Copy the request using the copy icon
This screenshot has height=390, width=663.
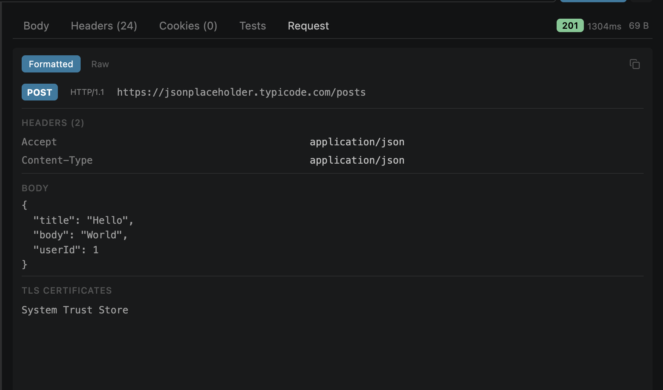click(x=635, y=64)
